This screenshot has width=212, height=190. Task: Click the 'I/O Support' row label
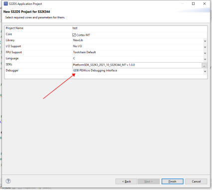point(13,46)
